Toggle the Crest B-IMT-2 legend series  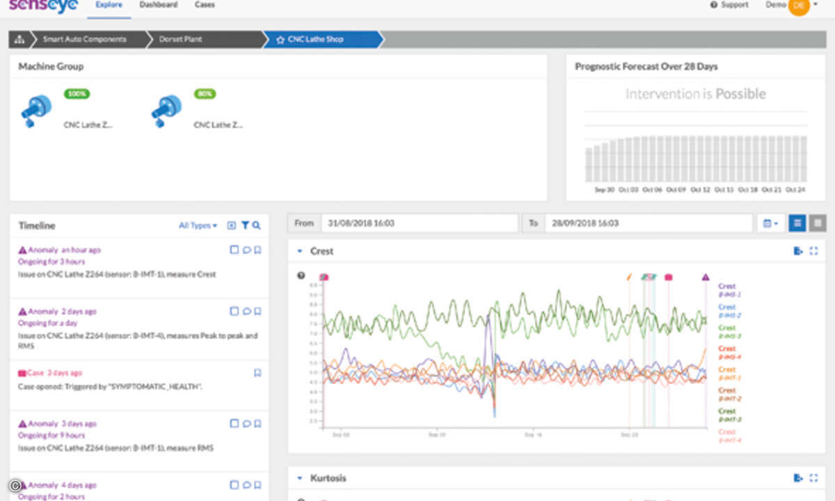tap(729, 395)
